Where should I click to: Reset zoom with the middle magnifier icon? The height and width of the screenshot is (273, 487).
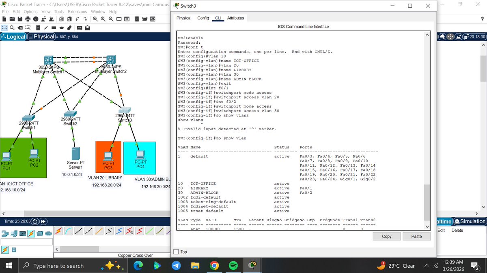(x=103, y=19)
